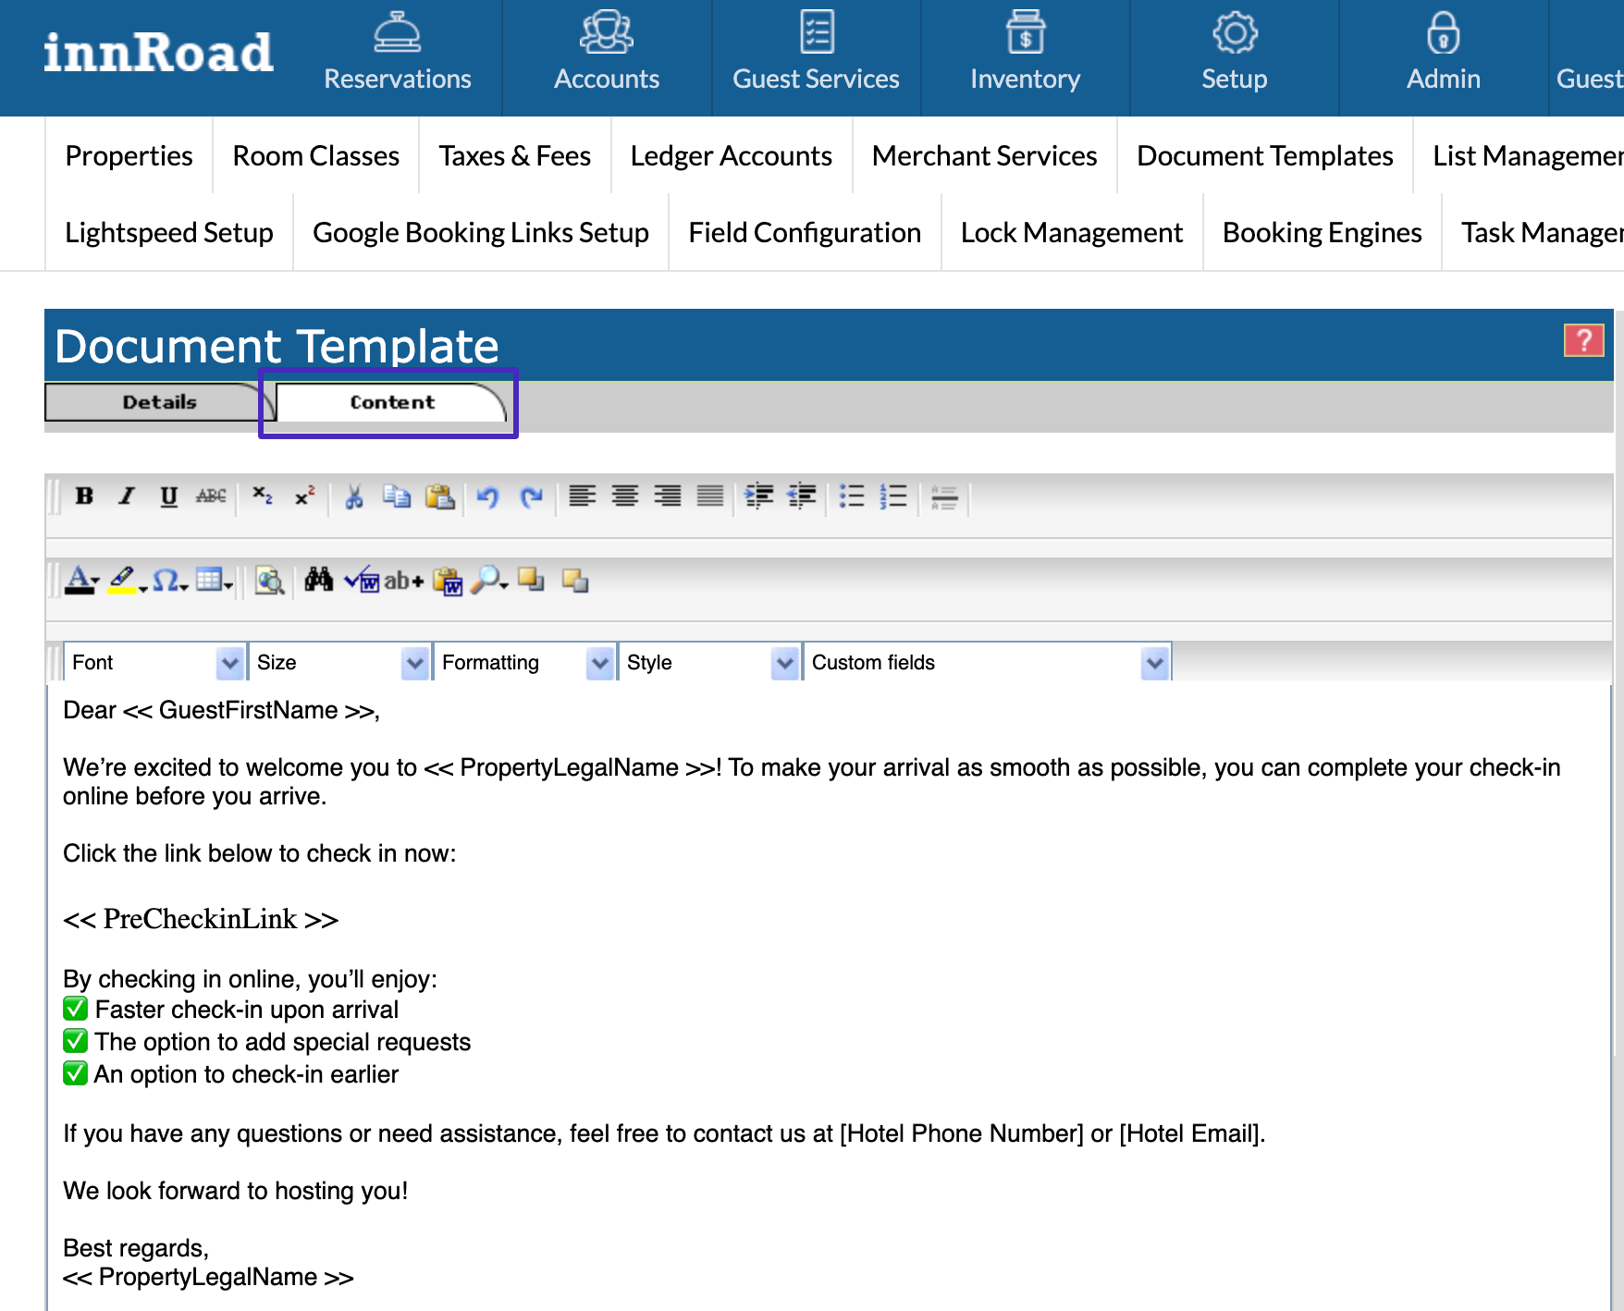Image resolution: width=1624 pixels, height=1311 pixels.
Task: Justify the text
Action: click(x=709, y=496)
